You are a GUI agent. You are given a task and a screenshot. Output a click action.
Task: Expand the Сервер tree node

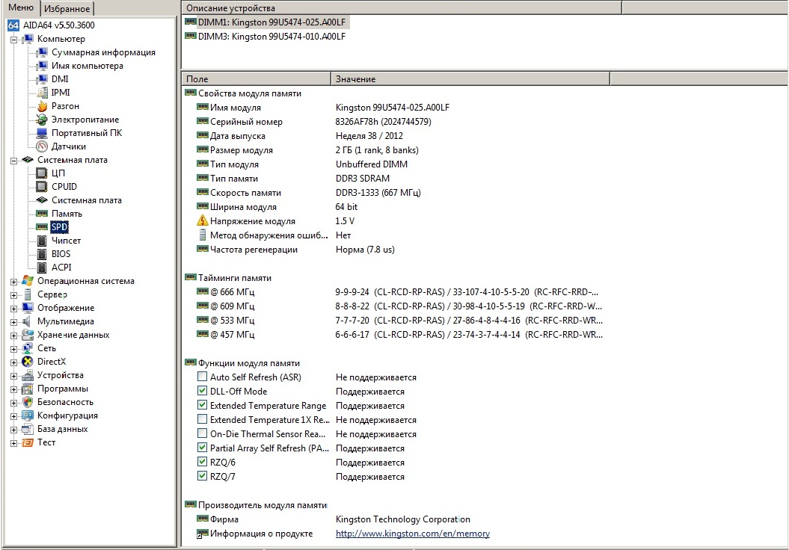[x=14, y=295]
